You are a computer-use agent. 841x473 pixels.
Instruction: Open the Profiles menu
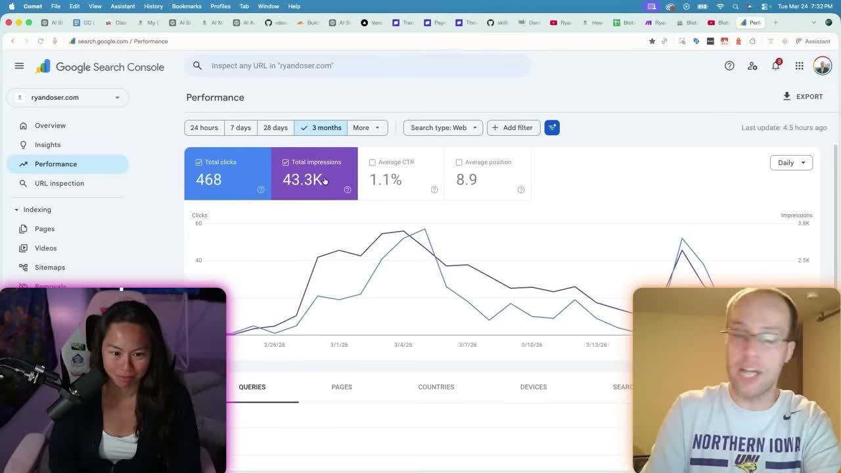tap(220, 7)
